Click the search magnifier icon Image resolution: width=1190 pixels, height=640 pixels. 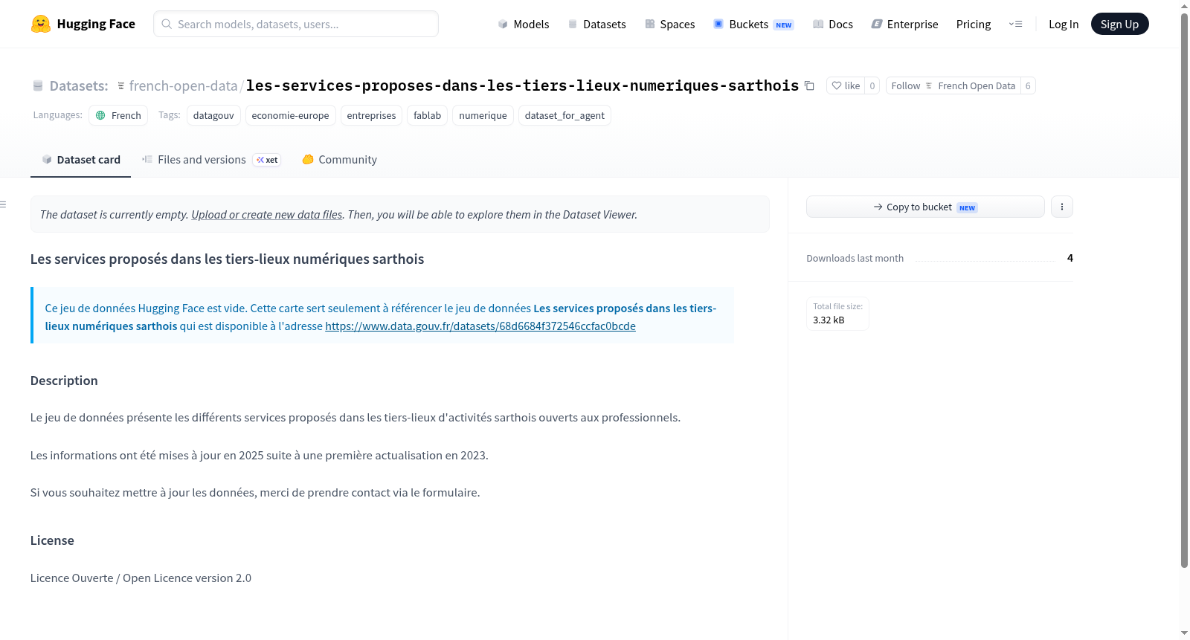coord(167,24)
